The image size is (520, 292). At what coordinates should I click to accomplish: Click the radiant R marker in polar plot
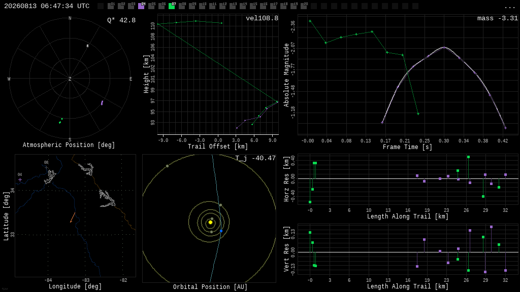click(87, 46)
